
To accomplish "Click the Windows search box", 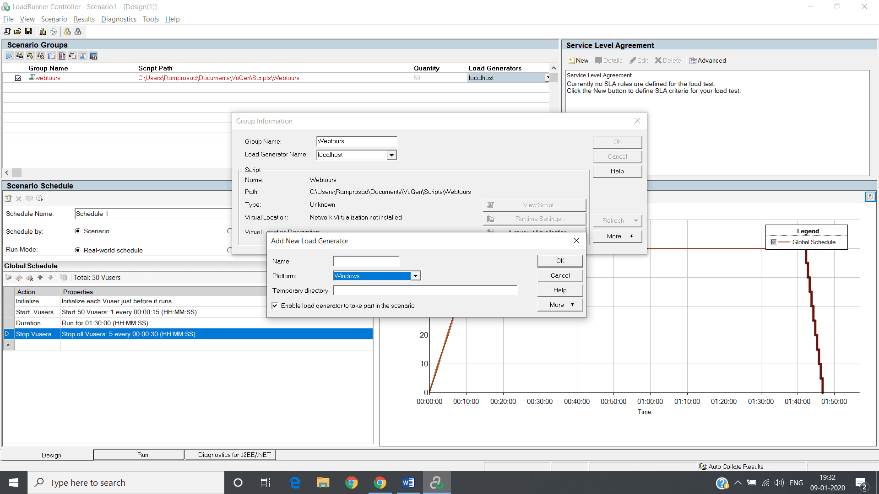I will pyautogui.click(x=126, y=483).
